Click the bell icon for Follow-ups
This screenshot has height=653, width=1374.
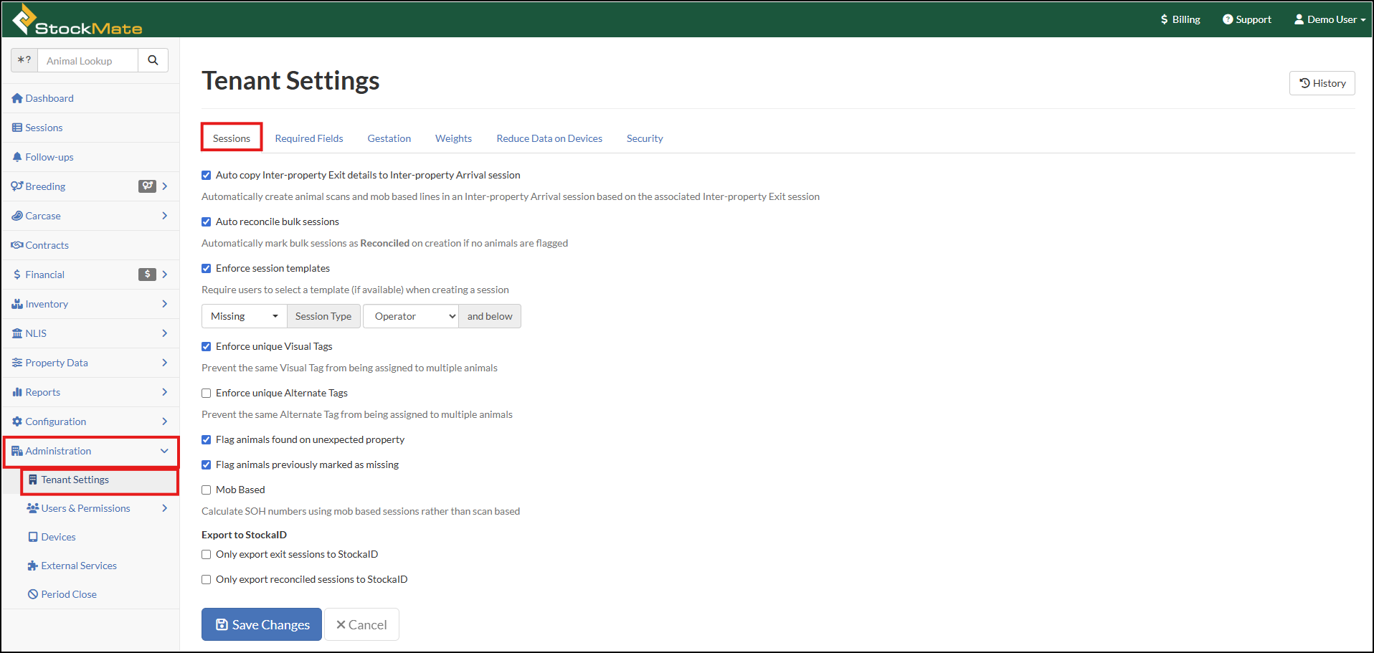tap(17, 157)
